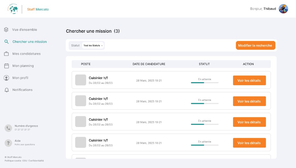Click the third row's Du 28/02 au 28/03 text

(101, 125)
